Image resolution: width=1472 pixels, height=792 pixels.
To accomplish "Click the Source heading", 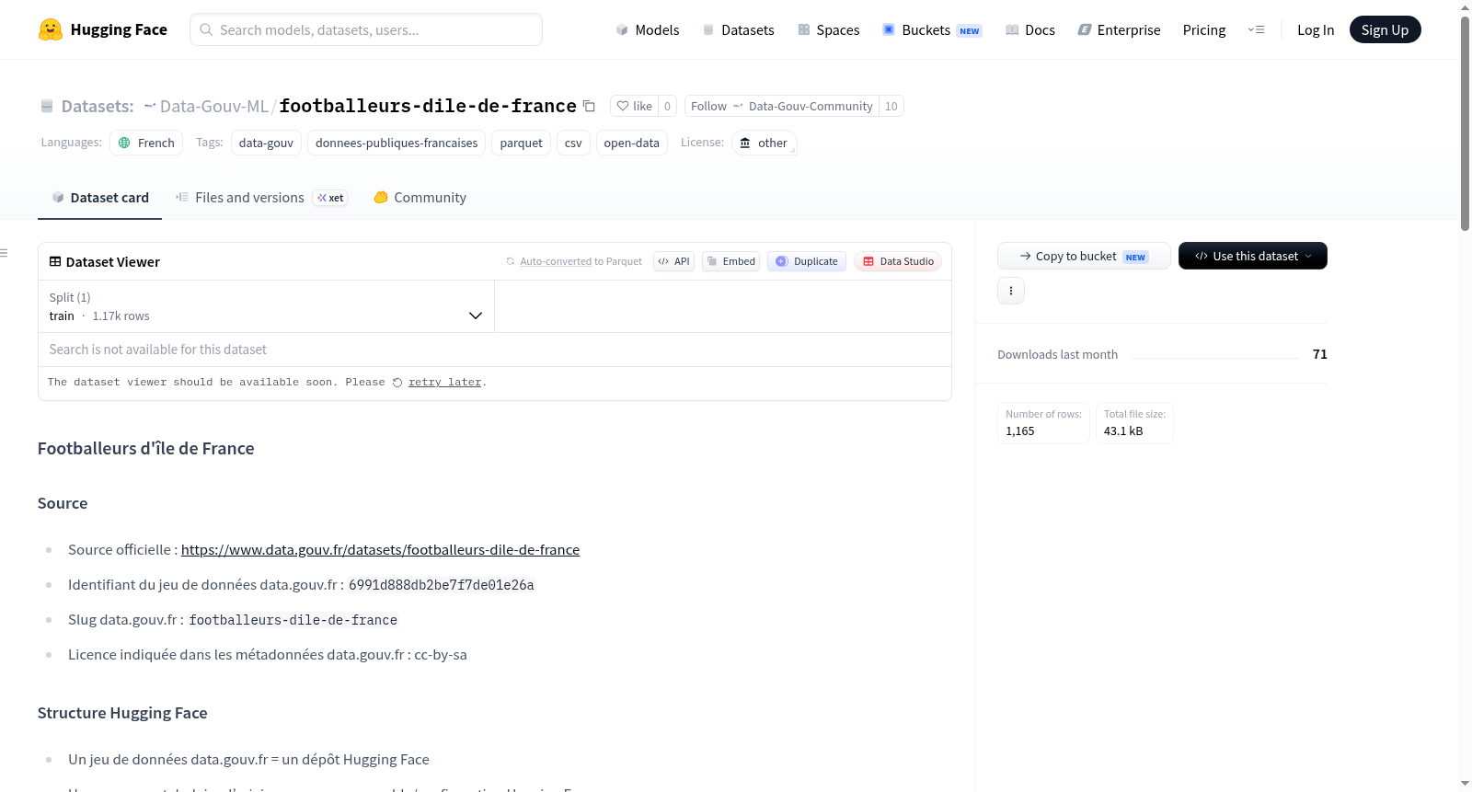I will coord(63,503).
